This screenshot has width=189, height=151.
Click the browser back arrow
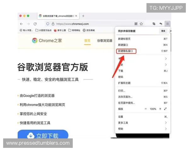[21, 24]
